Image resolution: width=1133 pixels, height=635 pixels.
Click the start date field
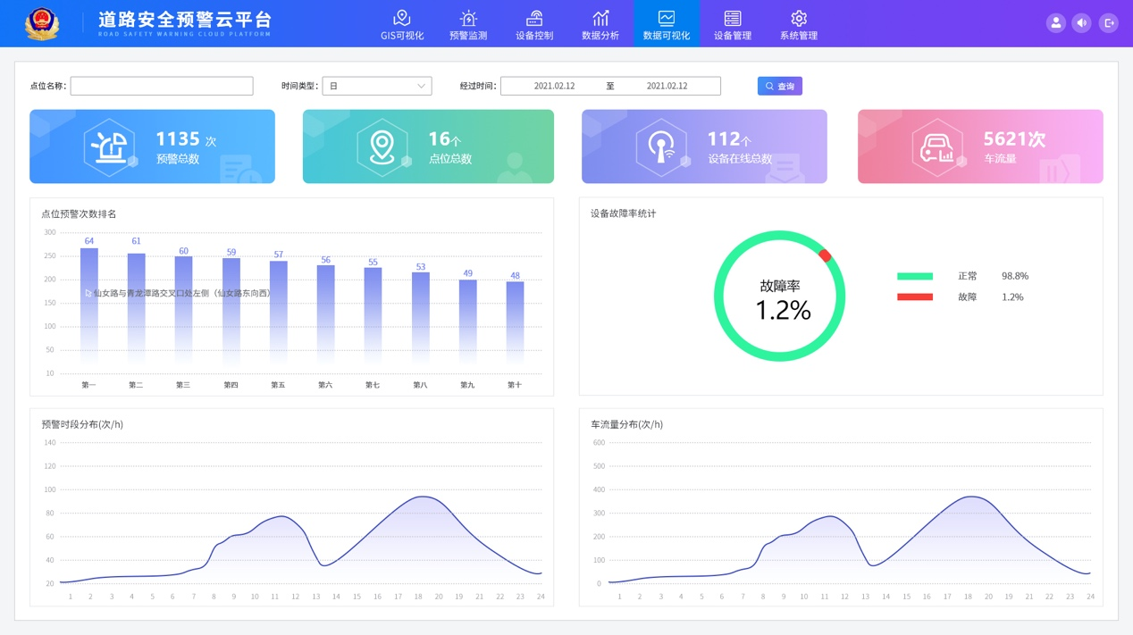point(554,86)
